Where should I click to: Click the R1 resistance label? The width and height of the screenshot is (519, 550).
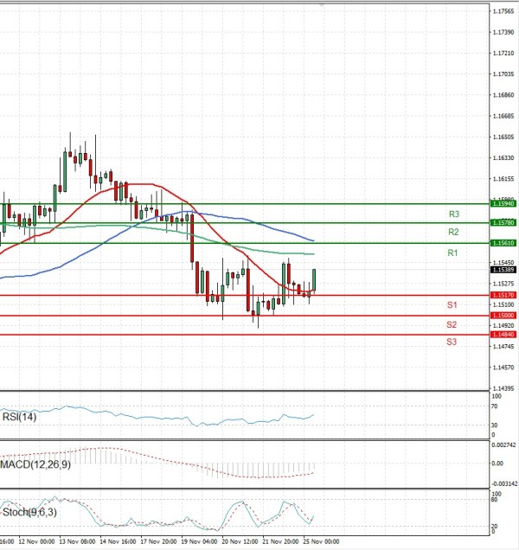[x=452, y=253]
